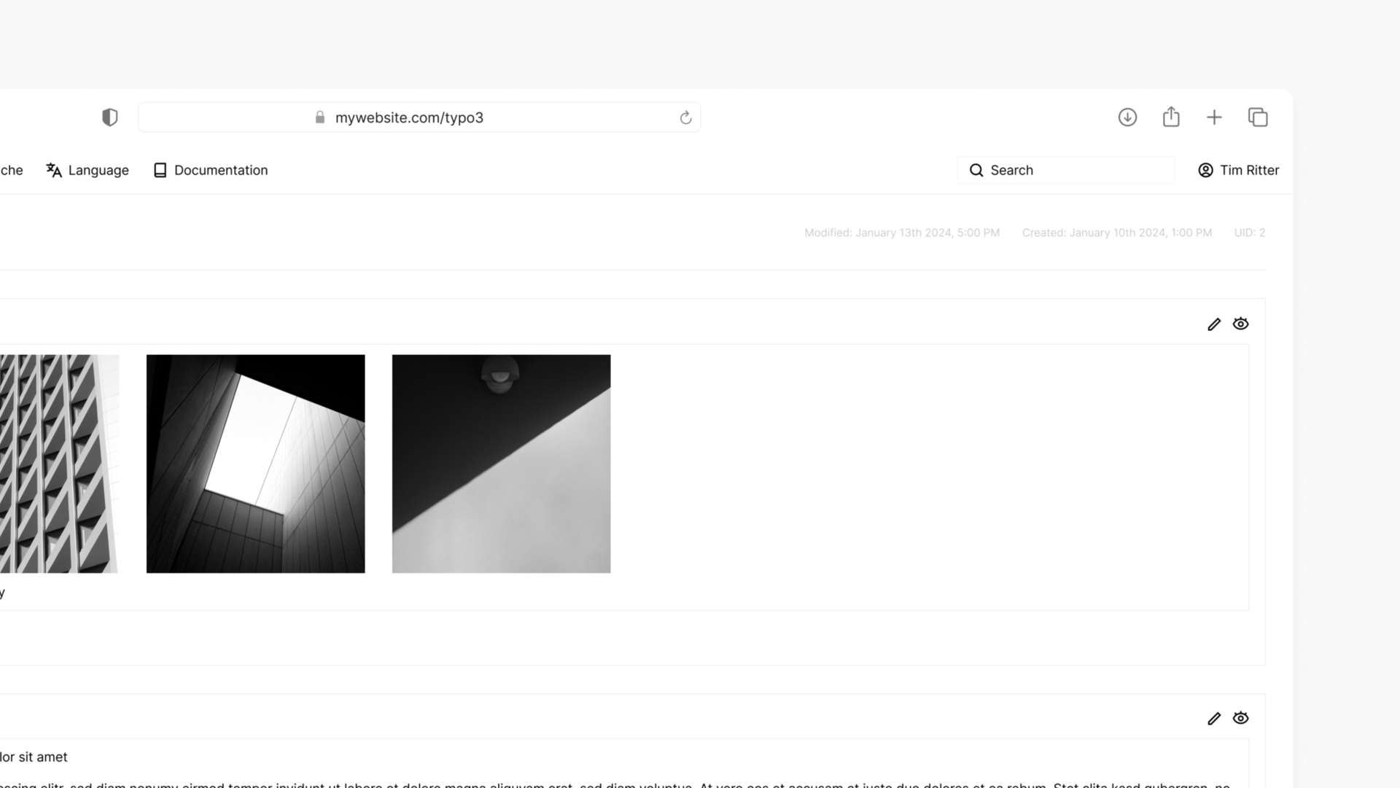This screenshot has height=788, width=1400.
Task: Open the Language menu item
Action: click(87, 170)
